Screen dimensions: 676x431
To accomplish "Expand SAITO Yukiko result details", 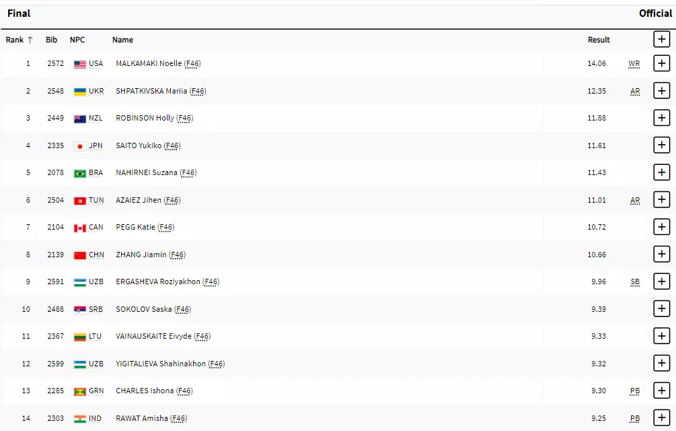I will (x=661, y=145).
